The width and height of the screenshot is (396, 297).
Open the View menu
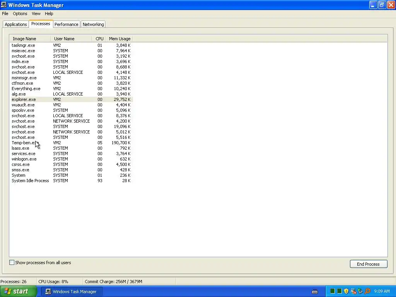[x=36, y=14]
